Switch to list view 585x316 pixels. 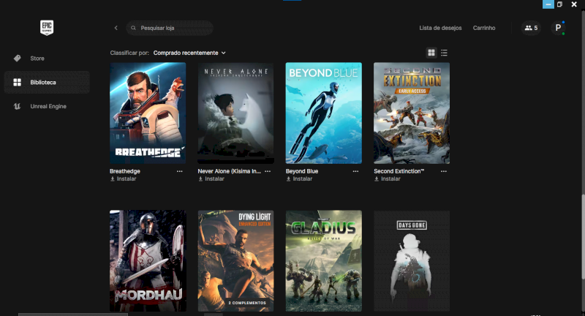[x=444, y=53]
